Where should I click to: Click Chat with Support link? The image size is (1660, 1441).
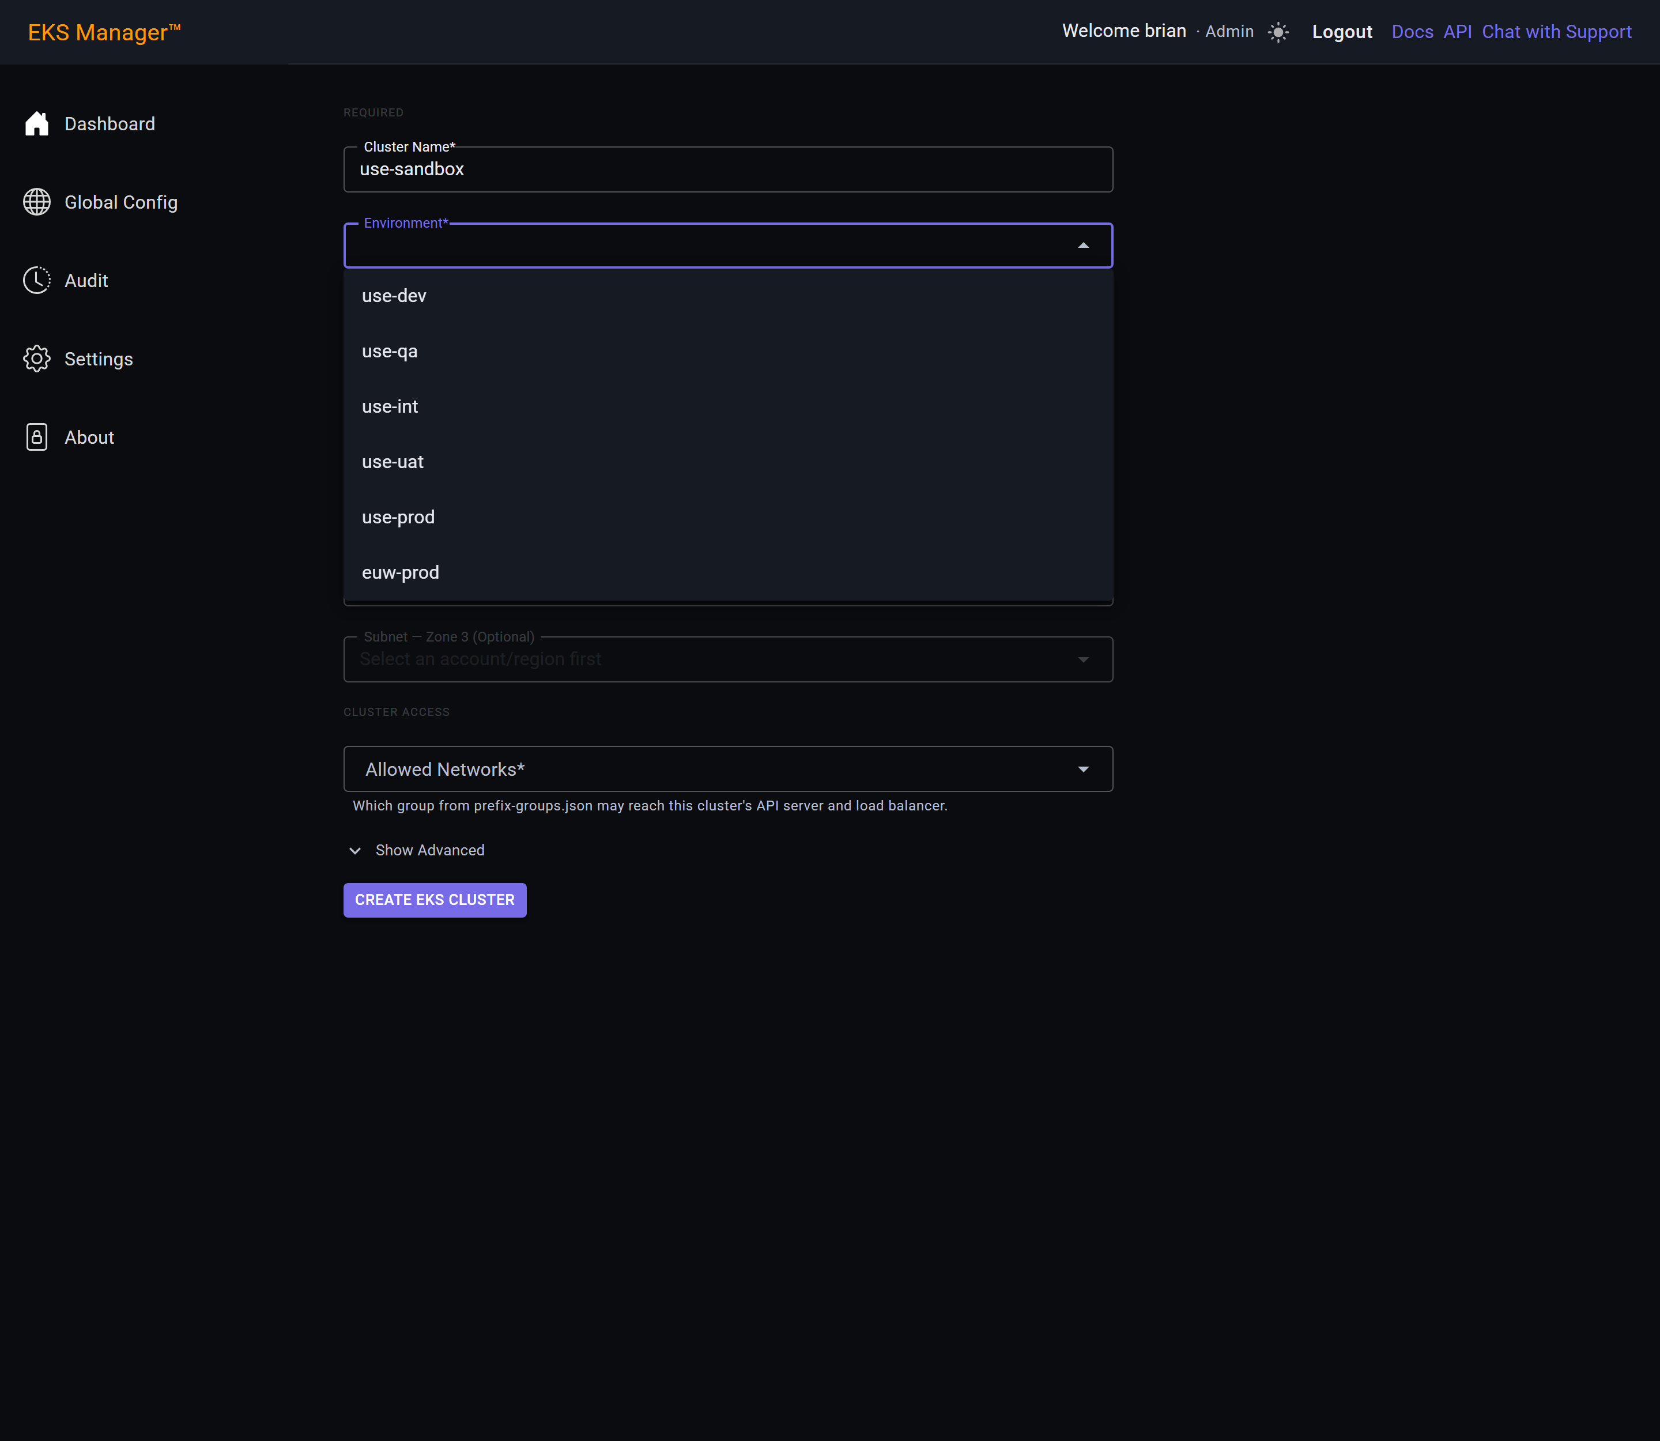pyautogui.click(x=1556, y=32)
